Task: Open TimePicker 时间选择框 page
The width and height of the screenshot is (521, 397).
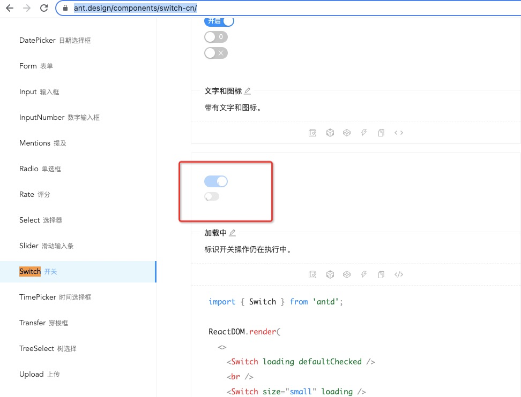Action: pyautogui.click(x=55, y=297)
